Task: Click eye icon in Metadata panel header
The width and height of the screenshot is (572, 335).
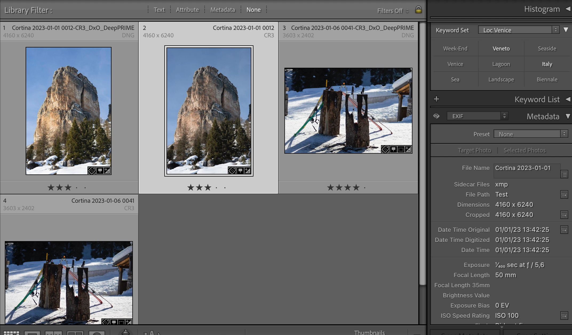Action: [x=436, y=116]
